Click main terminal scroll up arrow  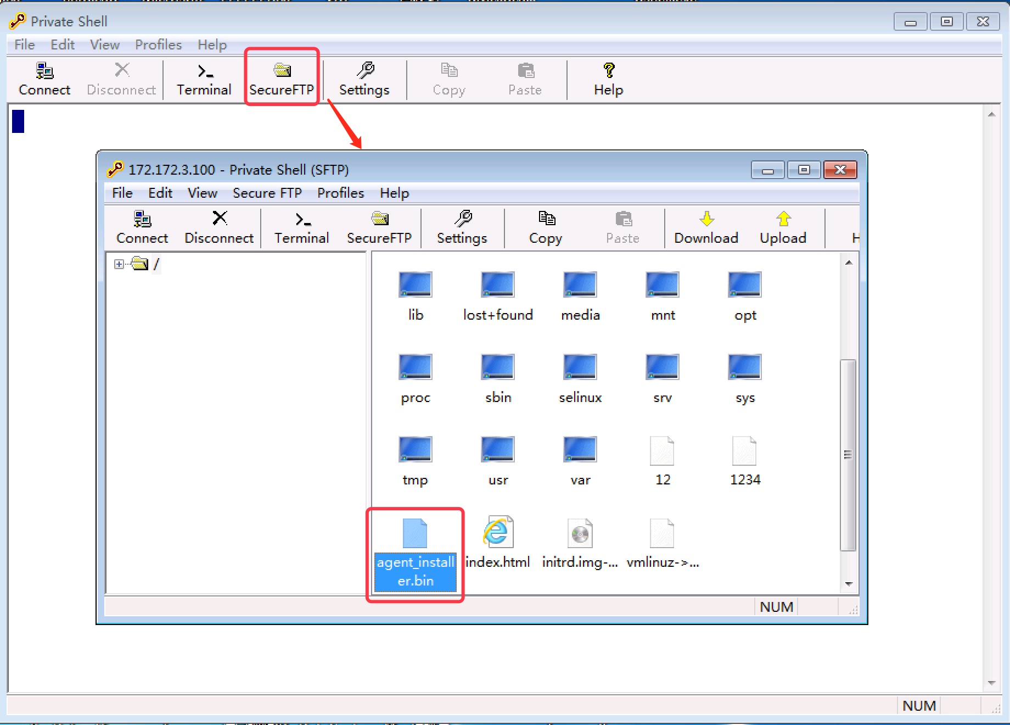coord(991,114)
